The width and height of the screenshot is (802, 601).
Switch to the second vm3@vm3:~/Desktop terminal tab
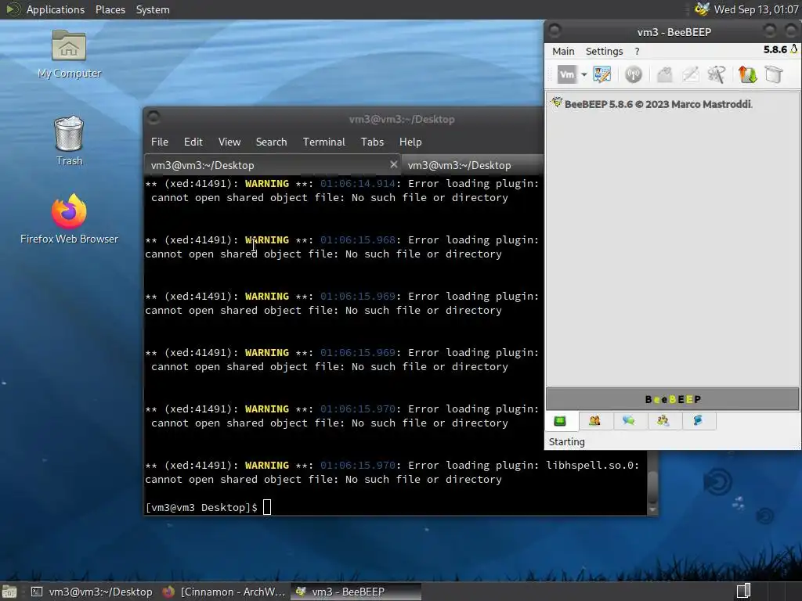[x=472, y=165]
